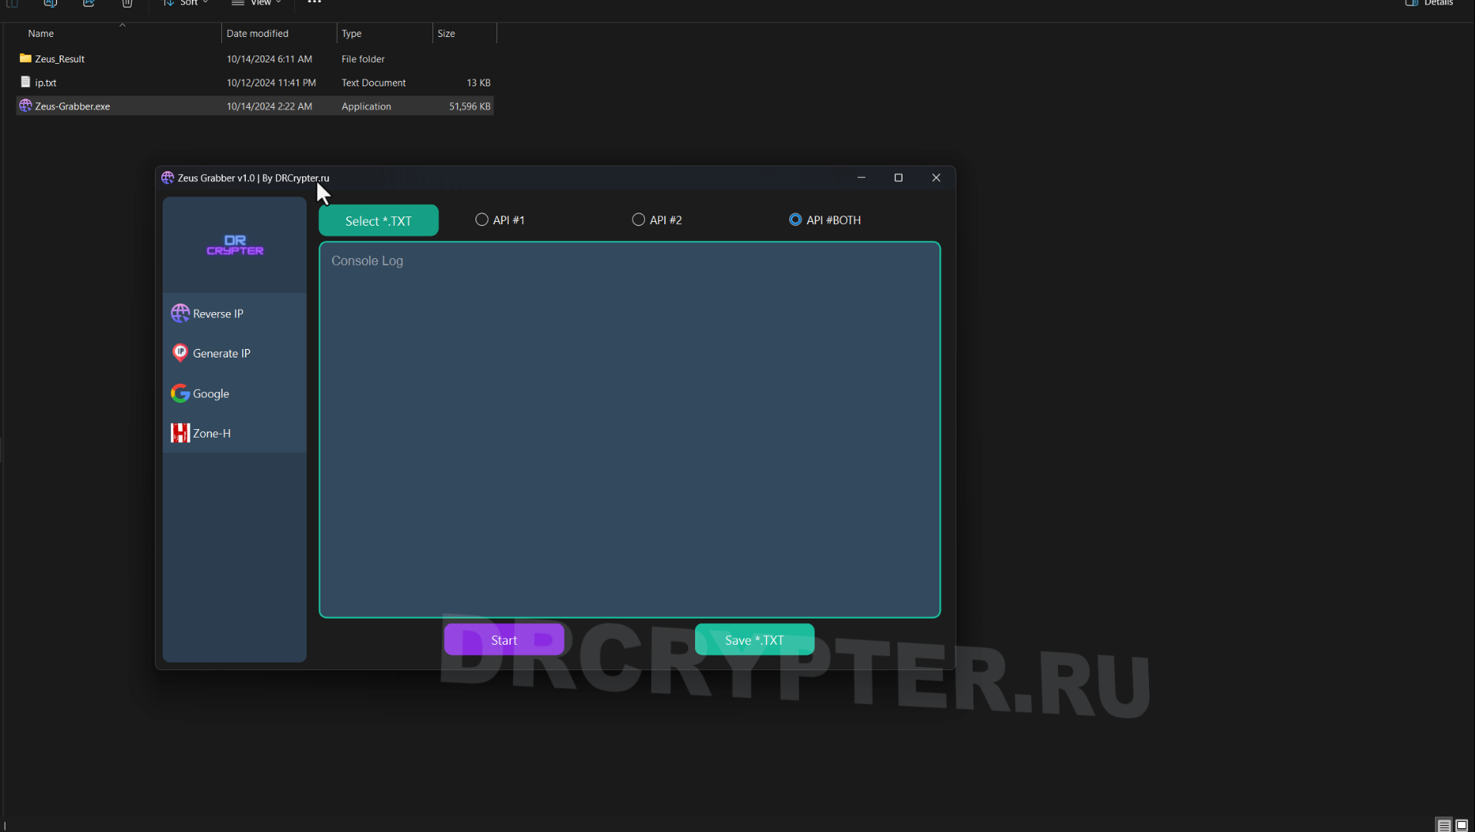Click inside the Console Log text area
Screen dimensions: 1475x832
tap(630, 430)
